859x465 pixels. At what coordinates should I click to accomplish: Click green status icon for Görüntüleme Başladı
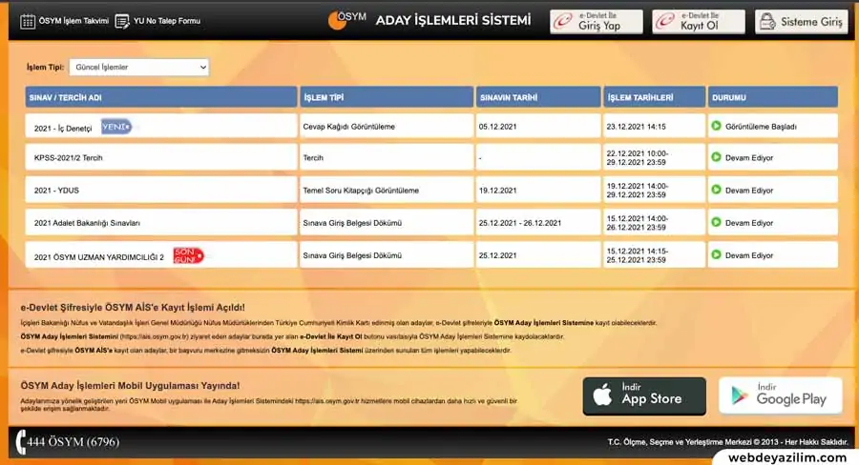tap(716, 126)
